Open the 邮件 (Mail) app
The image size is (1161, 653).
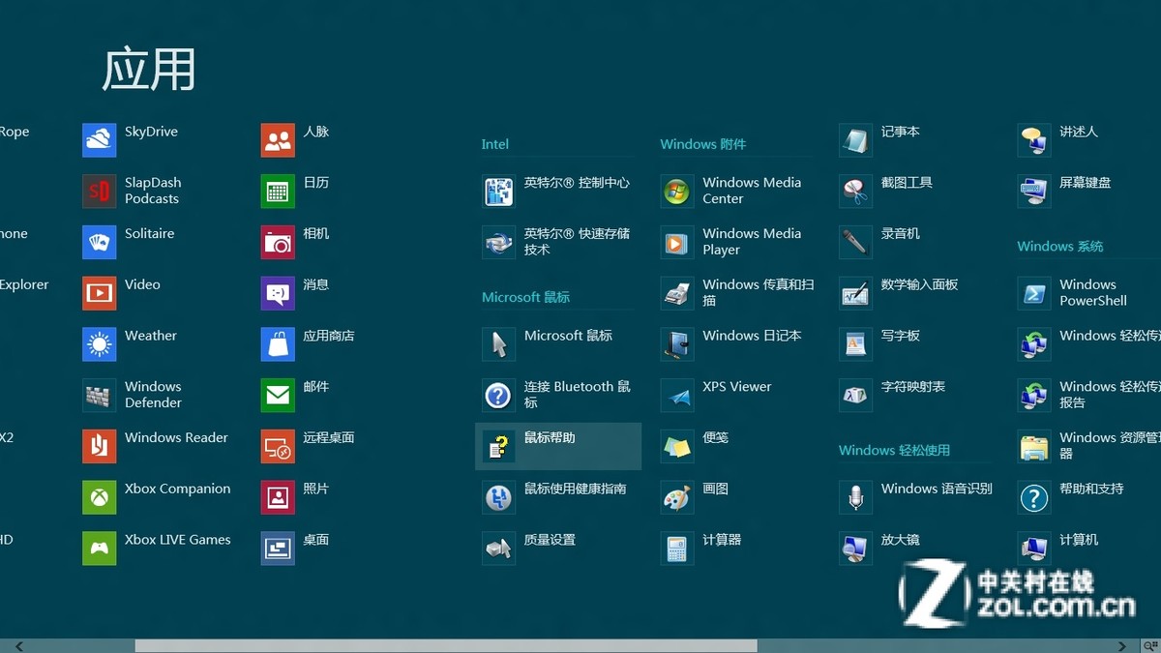pos(278,395)
